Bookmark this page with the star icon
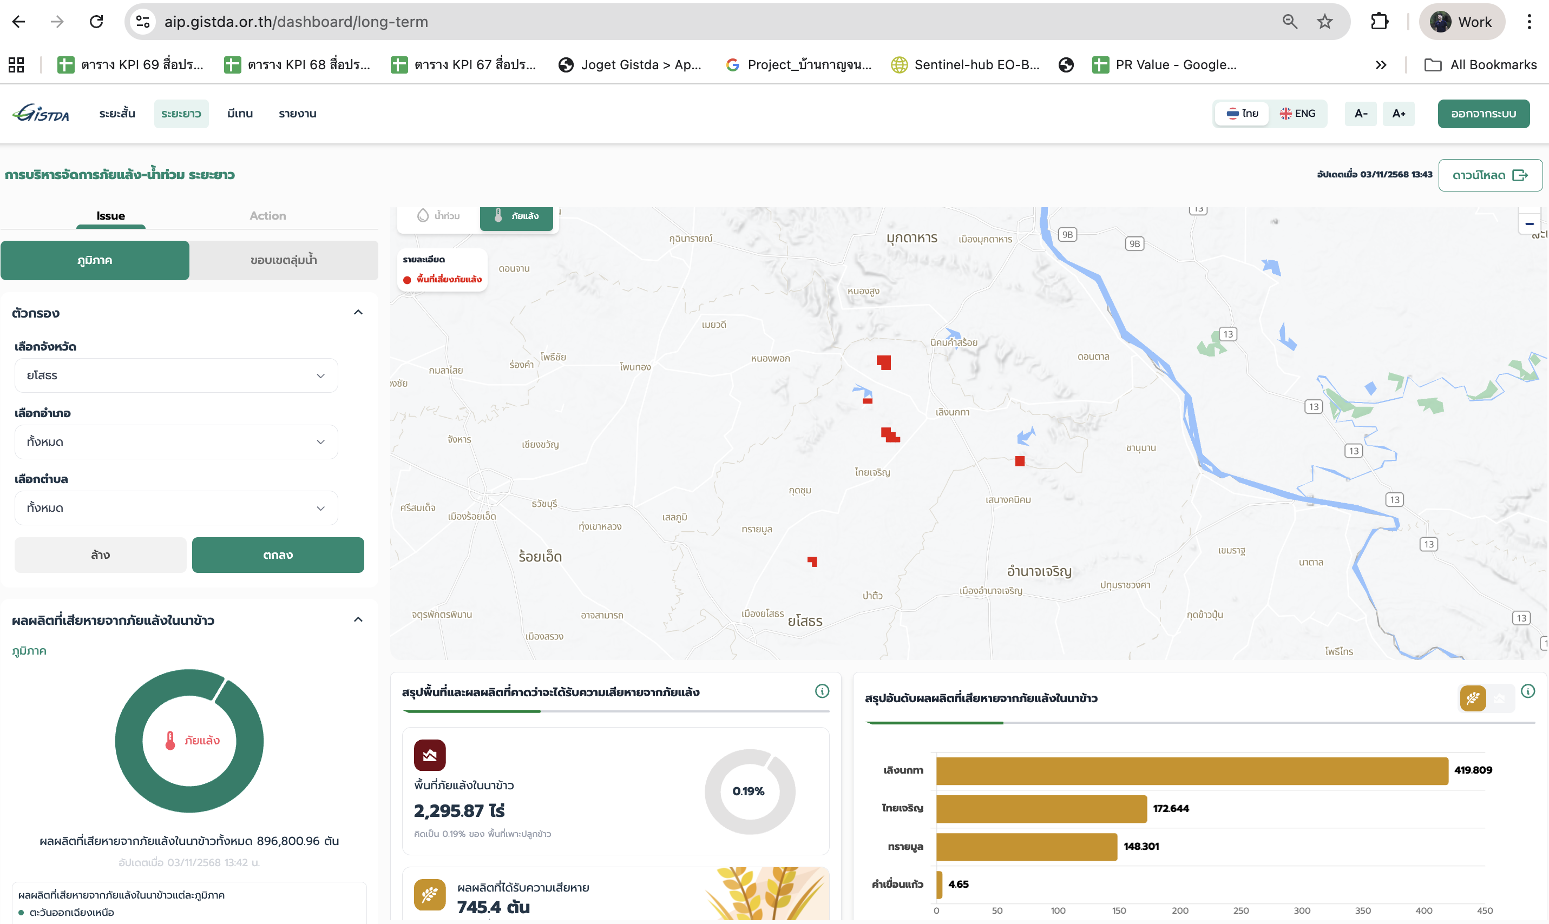1549x924 pixels. pyautogui.click(x=1324, y=22)
